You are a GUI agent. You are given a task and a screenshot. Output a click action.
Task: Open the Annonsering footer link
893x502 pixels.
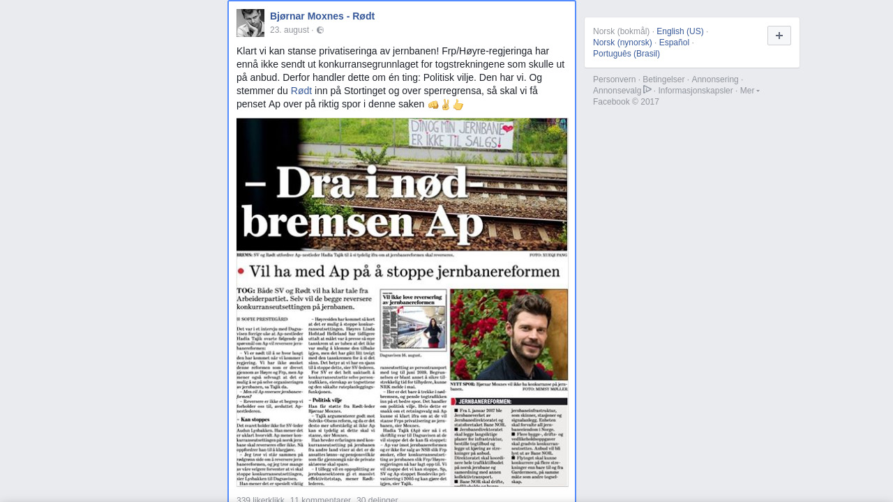[x=715, y=79]
